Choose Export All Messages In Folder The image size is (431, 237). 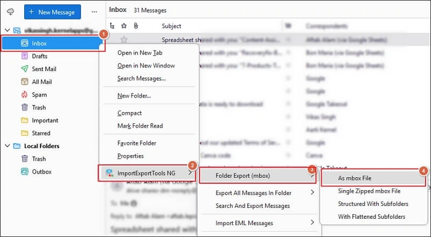coord(253,193)
